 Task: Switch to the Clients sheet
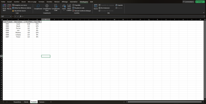[26, 102]
